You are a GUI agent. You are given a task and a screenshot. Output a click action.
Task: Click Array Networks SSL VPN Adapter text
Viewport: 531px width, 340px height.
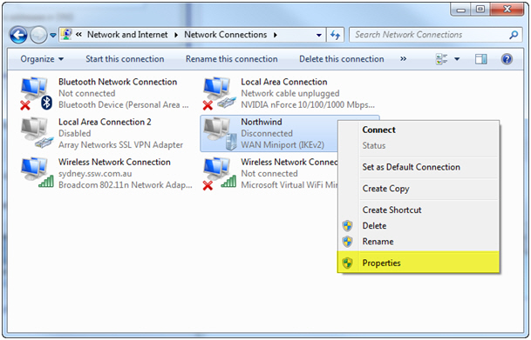tap(120, 145)
